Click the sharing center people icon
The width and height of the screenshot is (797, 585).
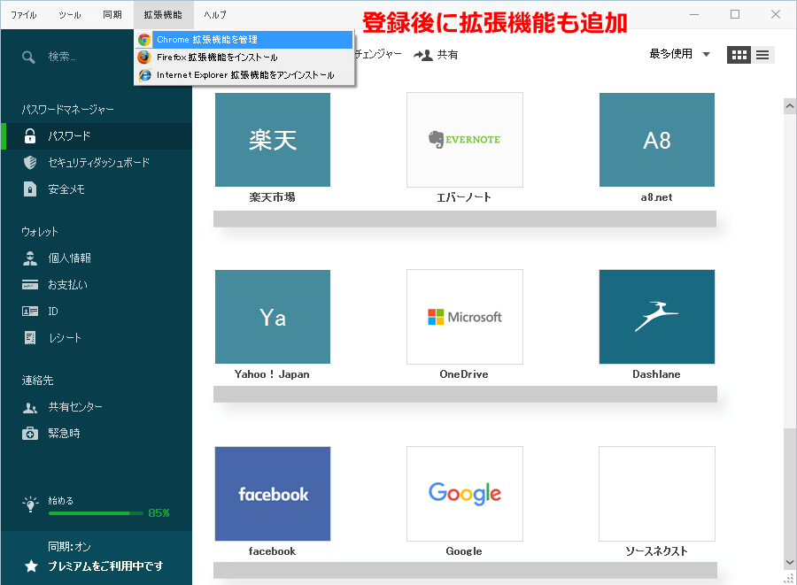(x=30, y=407)
